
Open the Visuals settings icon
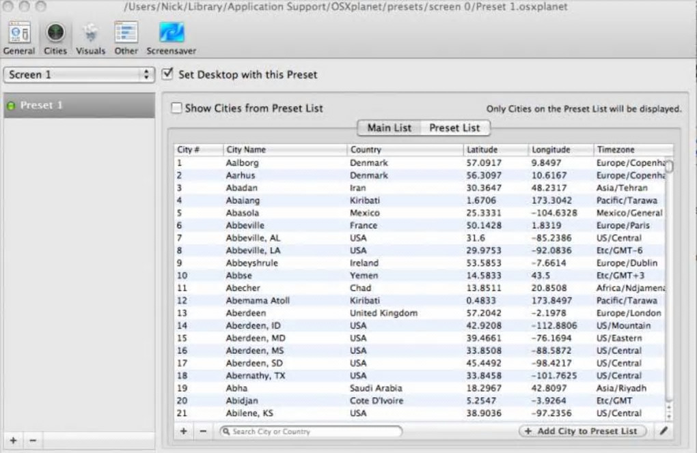(x=90, y=38)
